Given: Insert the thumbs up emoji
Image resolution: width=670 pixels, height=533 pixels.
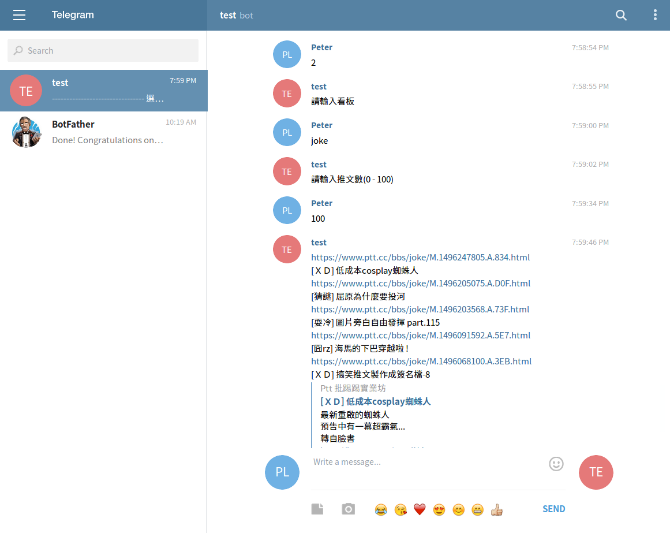Looking at the screenshot, I should 496,509.
